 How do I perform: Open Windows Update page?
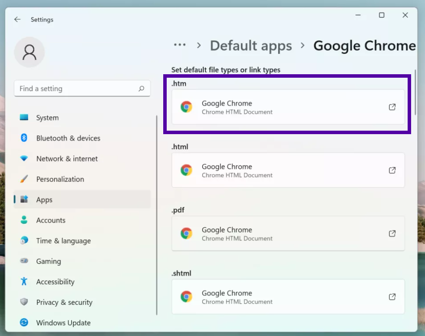click(82, 323)
